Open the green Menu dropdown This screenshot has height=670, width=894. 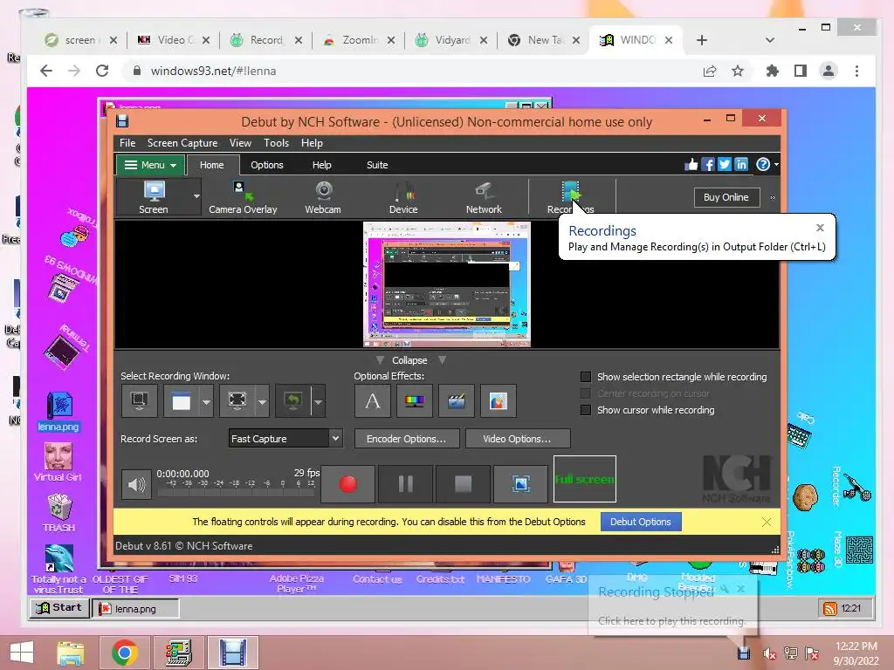[x=150, y=165]
